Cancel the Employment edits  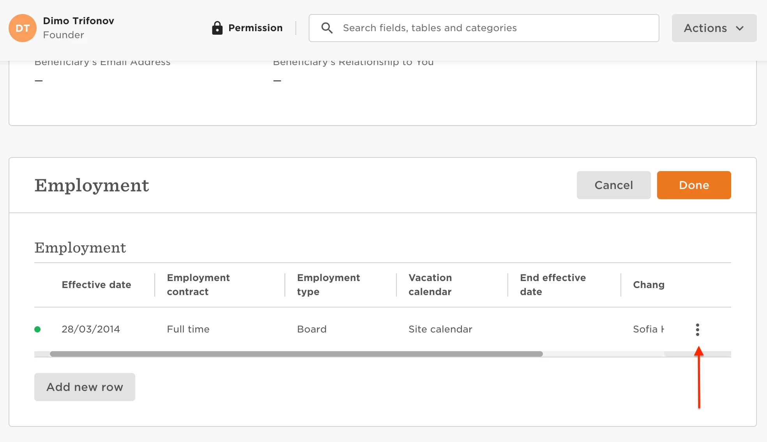tap(613, 185)
